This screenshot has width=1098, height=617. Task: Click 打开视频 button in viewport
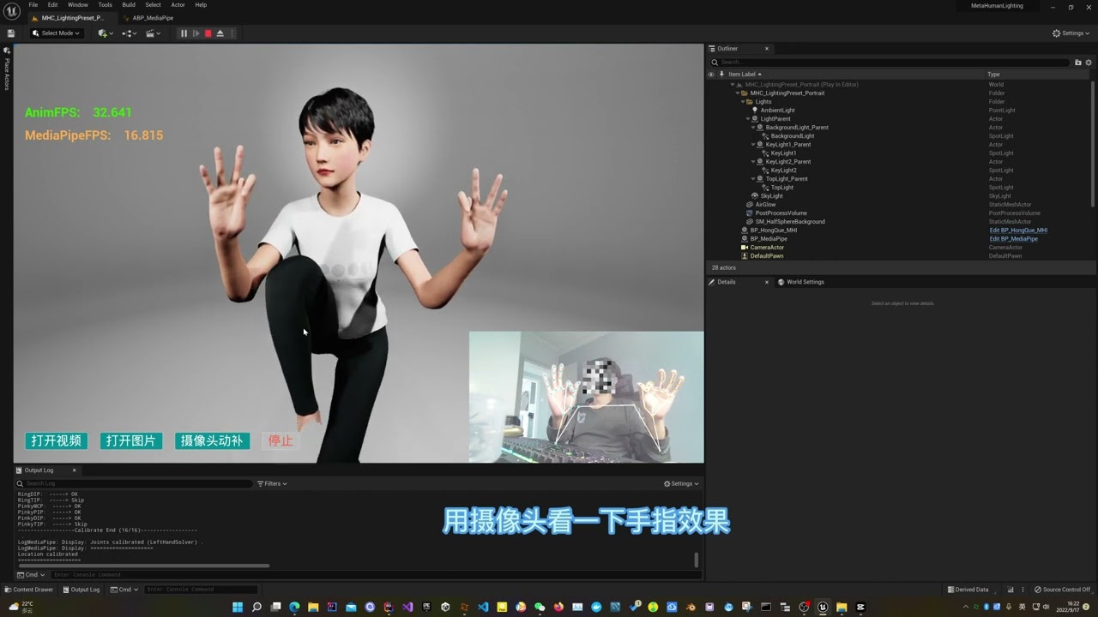pos(57,440)
